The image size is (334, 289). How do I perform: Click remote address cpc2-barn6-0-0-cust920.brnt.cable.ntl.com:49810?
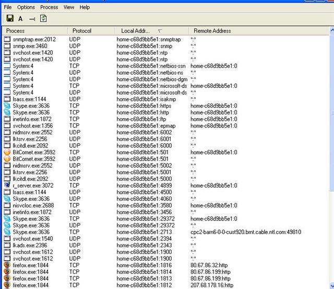[x=246, y=232]
